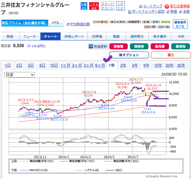193x179 pixels.
Task: Select the 20年 chart period
Action: pos(170,65)
